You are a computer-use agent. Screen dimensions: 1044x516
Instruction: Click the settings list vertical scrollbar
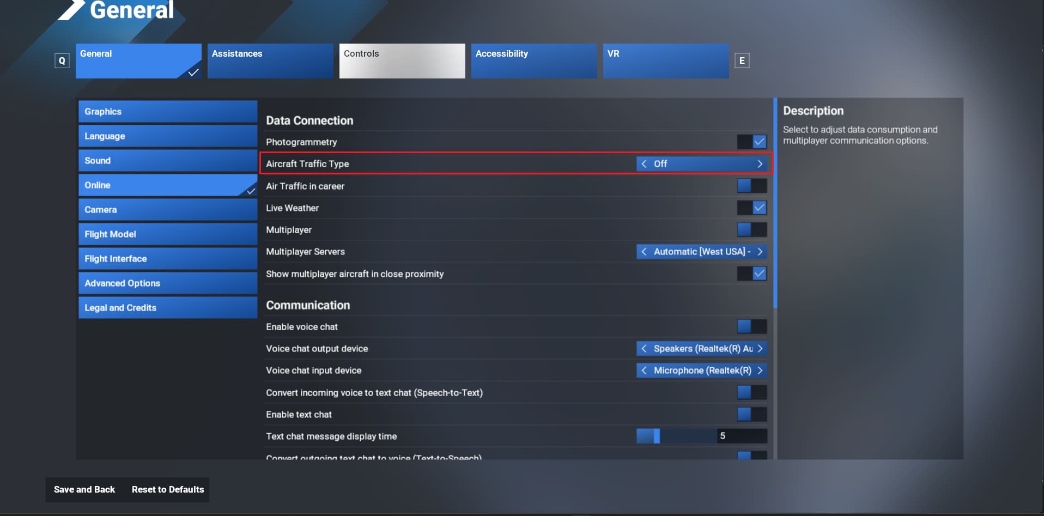(775, 203)
